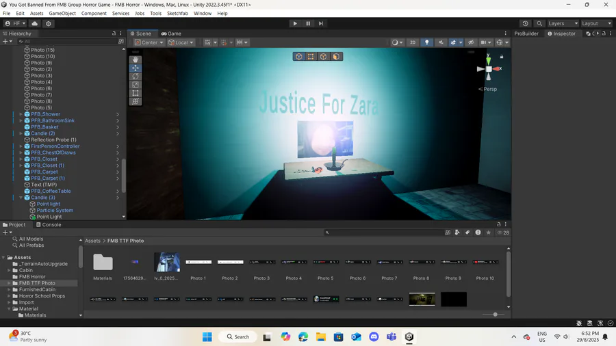Click the Project search input field

383,232
